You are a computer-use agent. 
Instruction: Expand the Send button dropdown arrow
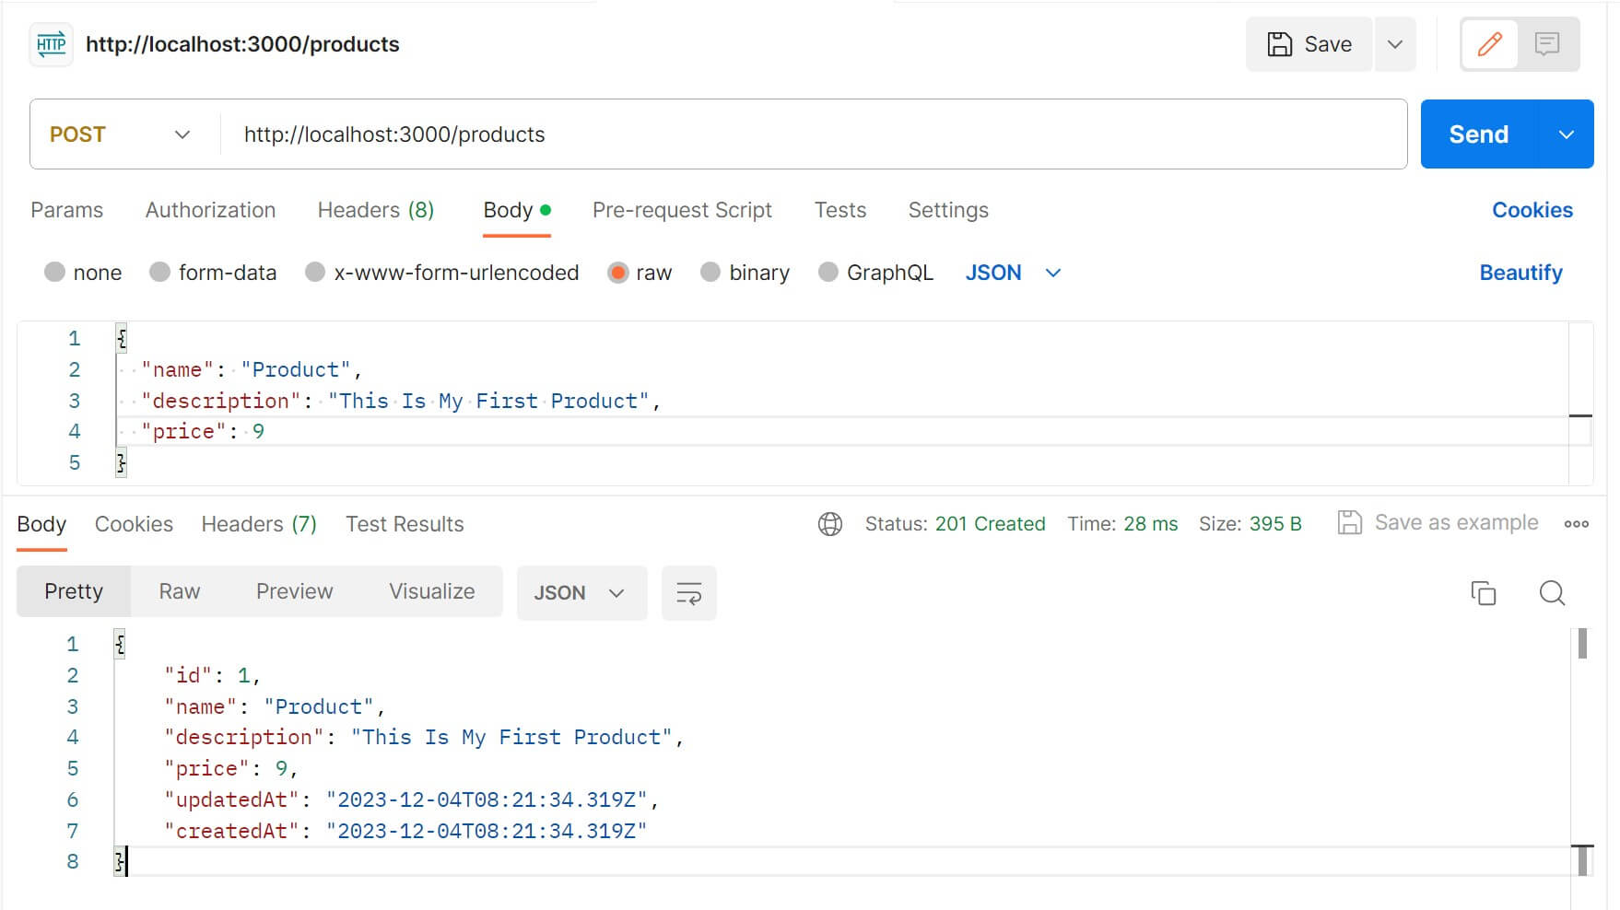(x=1566, y=134)
